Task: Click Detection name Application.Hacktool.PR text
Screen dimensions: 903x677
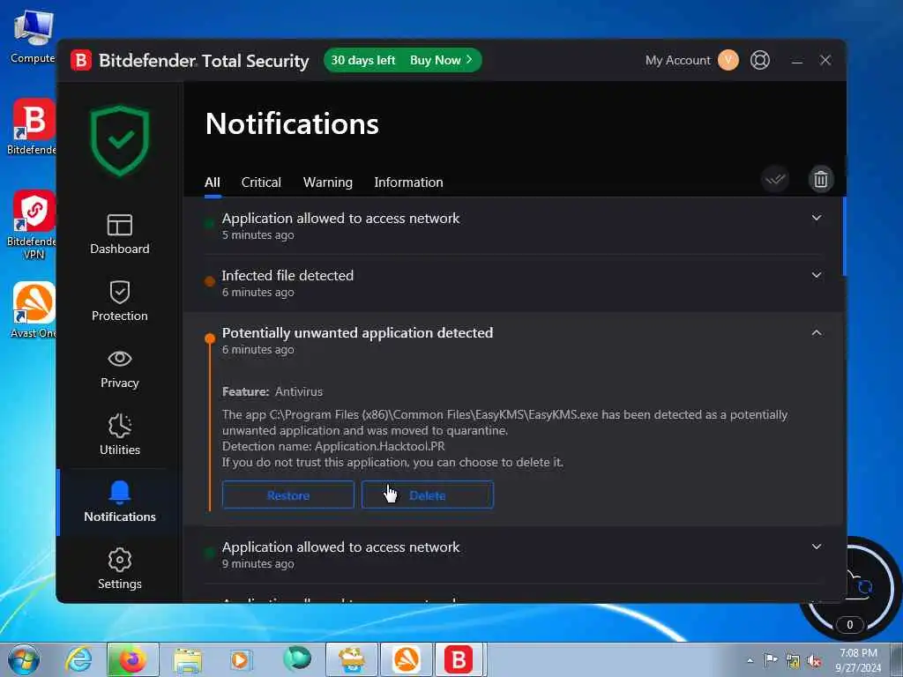Action: [333, 446]
